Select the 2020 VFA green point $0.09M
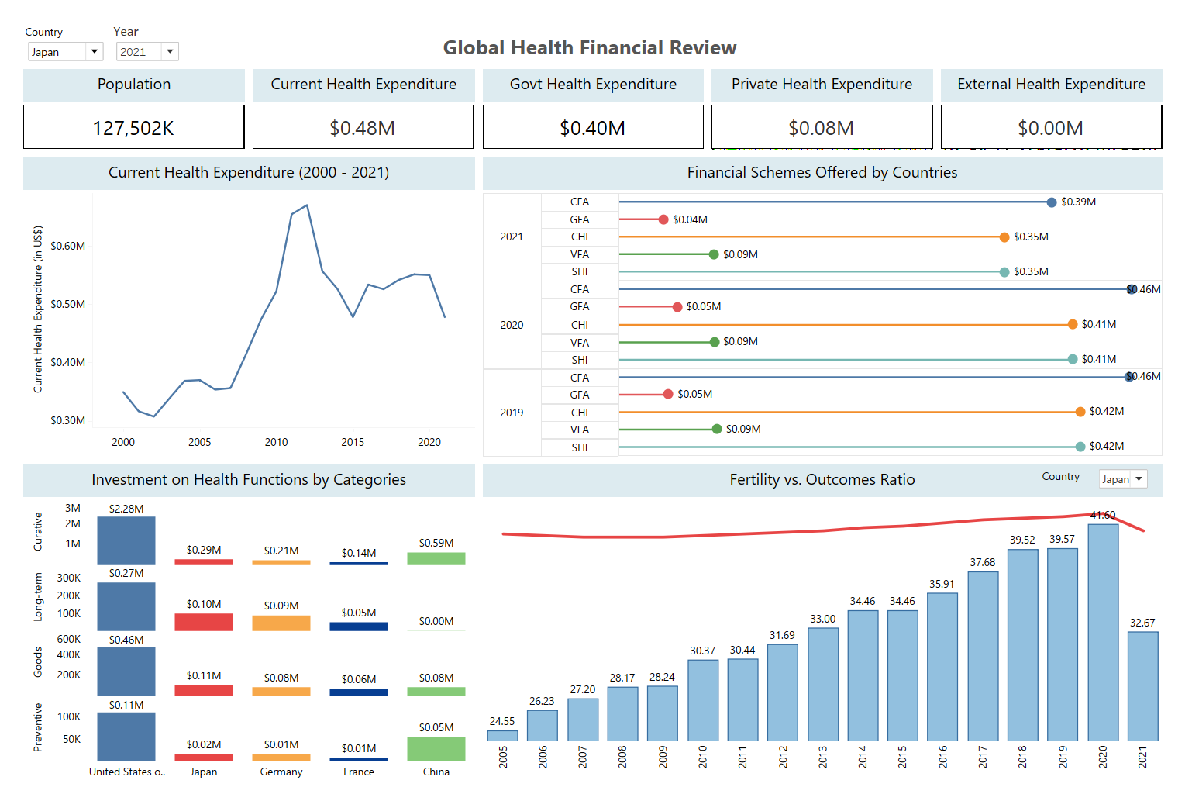 click(715, 342)
